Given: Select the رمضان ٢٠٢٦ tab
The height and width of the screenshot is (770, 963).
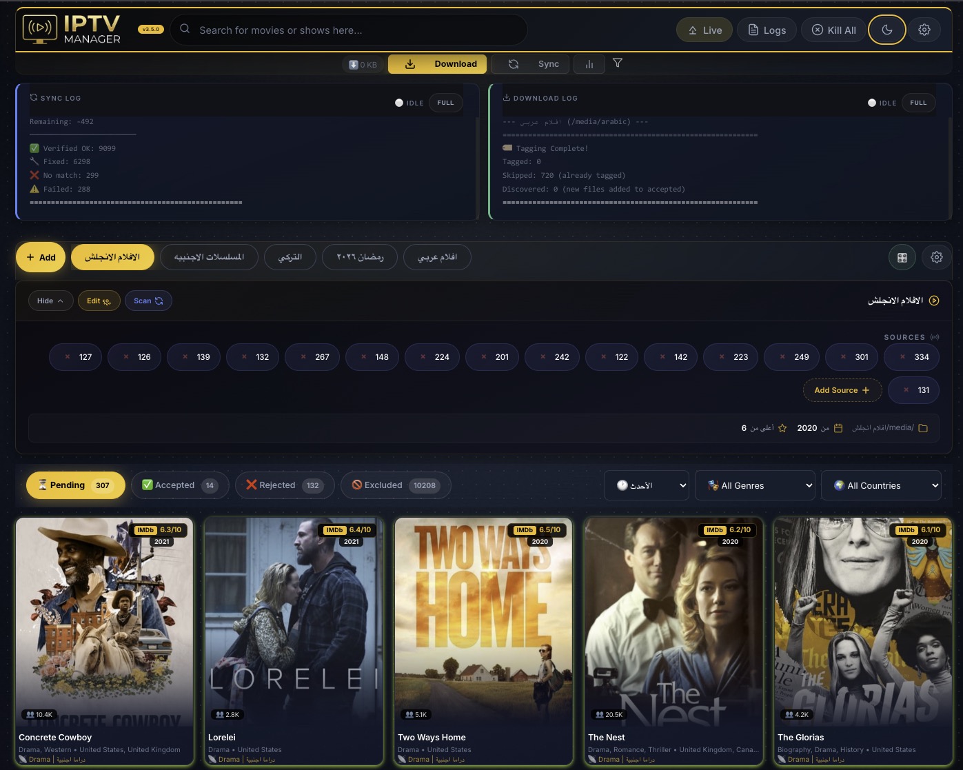Looking at the screenshot, I should coord(360,257).
